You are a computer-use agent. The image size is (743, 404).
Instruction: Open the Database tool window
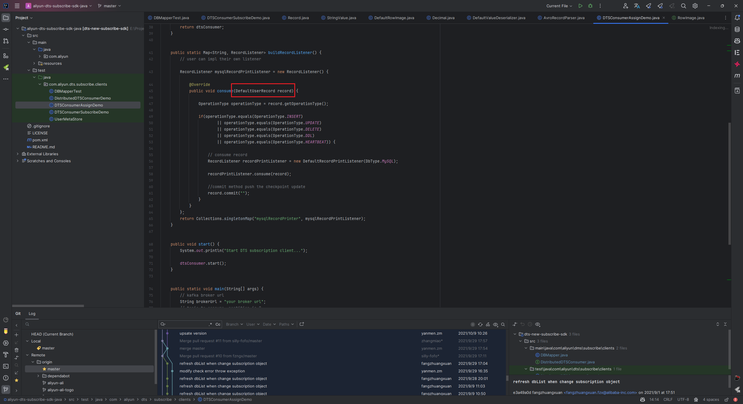coord(737,29)
